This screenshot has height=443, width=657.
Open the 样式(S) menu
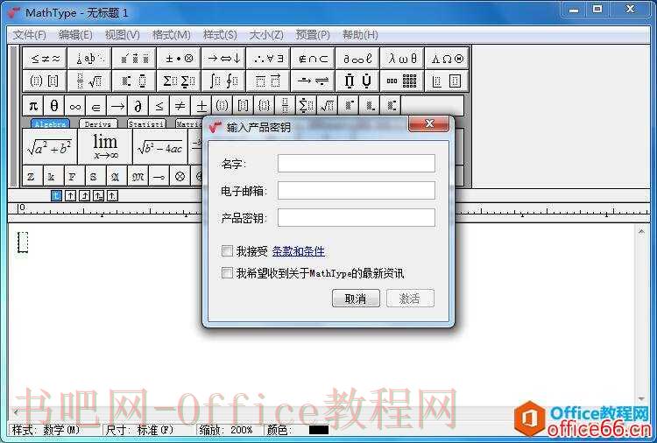click(x=220, y=34)
